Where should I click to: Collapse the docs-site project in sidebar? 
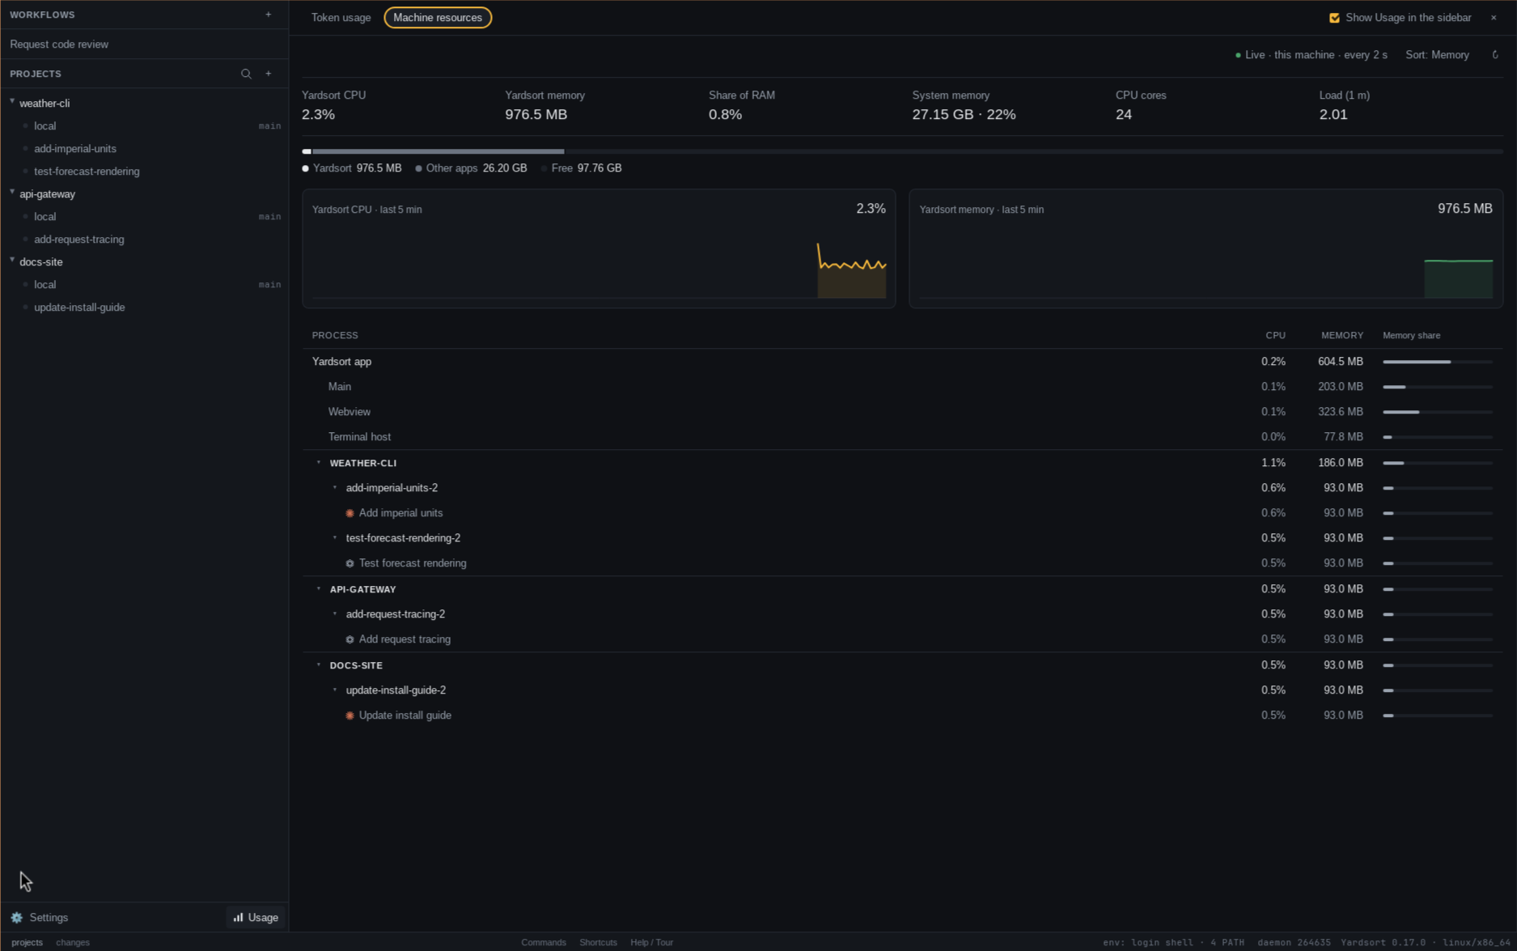point(12,261)
